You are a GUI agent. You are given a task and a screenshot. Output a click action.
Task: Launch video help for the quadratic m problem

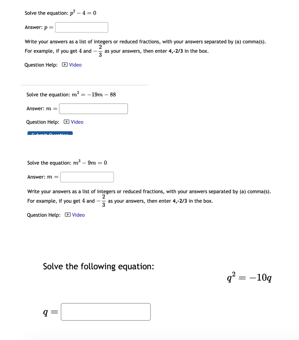(77, 122)
